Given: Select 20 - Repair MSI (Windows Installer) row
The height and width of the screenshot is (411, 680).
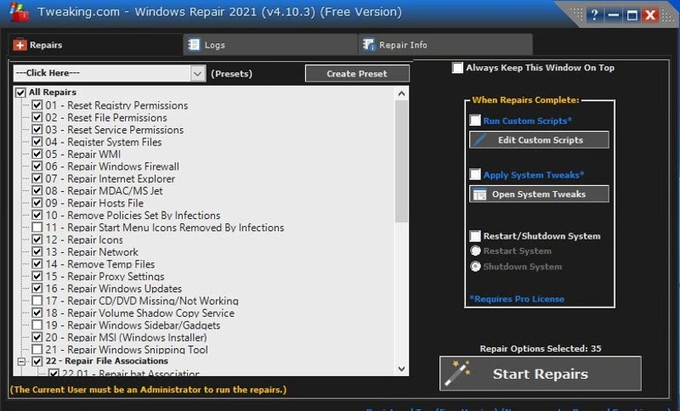Looking at the screenshot, I should (x=126, y=337).
